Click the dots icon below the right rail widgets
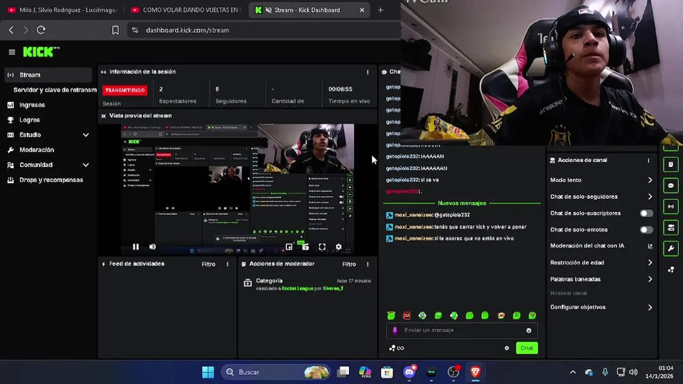683x384 pixels. [671, 270]
